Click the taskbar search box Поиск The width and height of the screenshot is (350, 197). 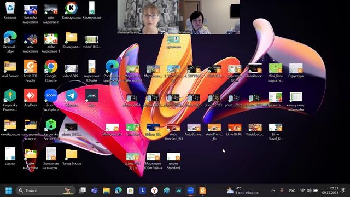click(46, 190)
